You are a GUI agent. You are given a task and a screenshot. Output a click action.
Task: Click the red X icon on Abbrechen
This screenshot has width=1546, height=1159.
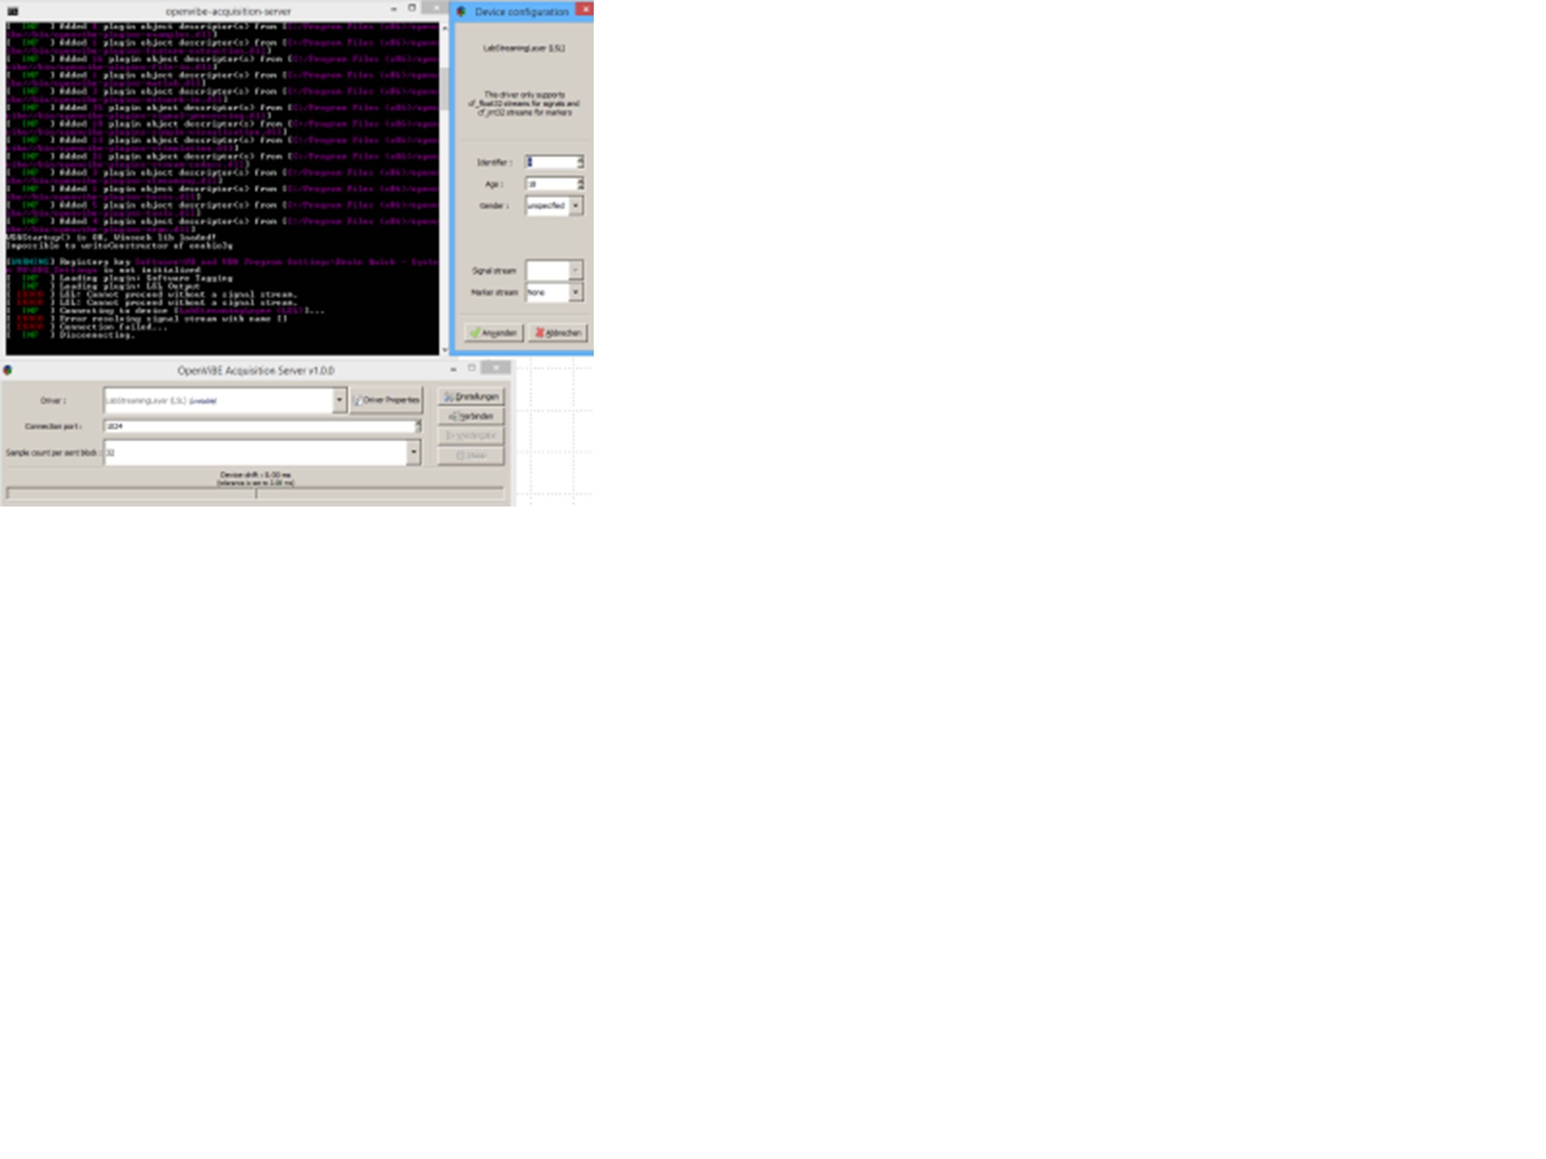coord(539,332)
